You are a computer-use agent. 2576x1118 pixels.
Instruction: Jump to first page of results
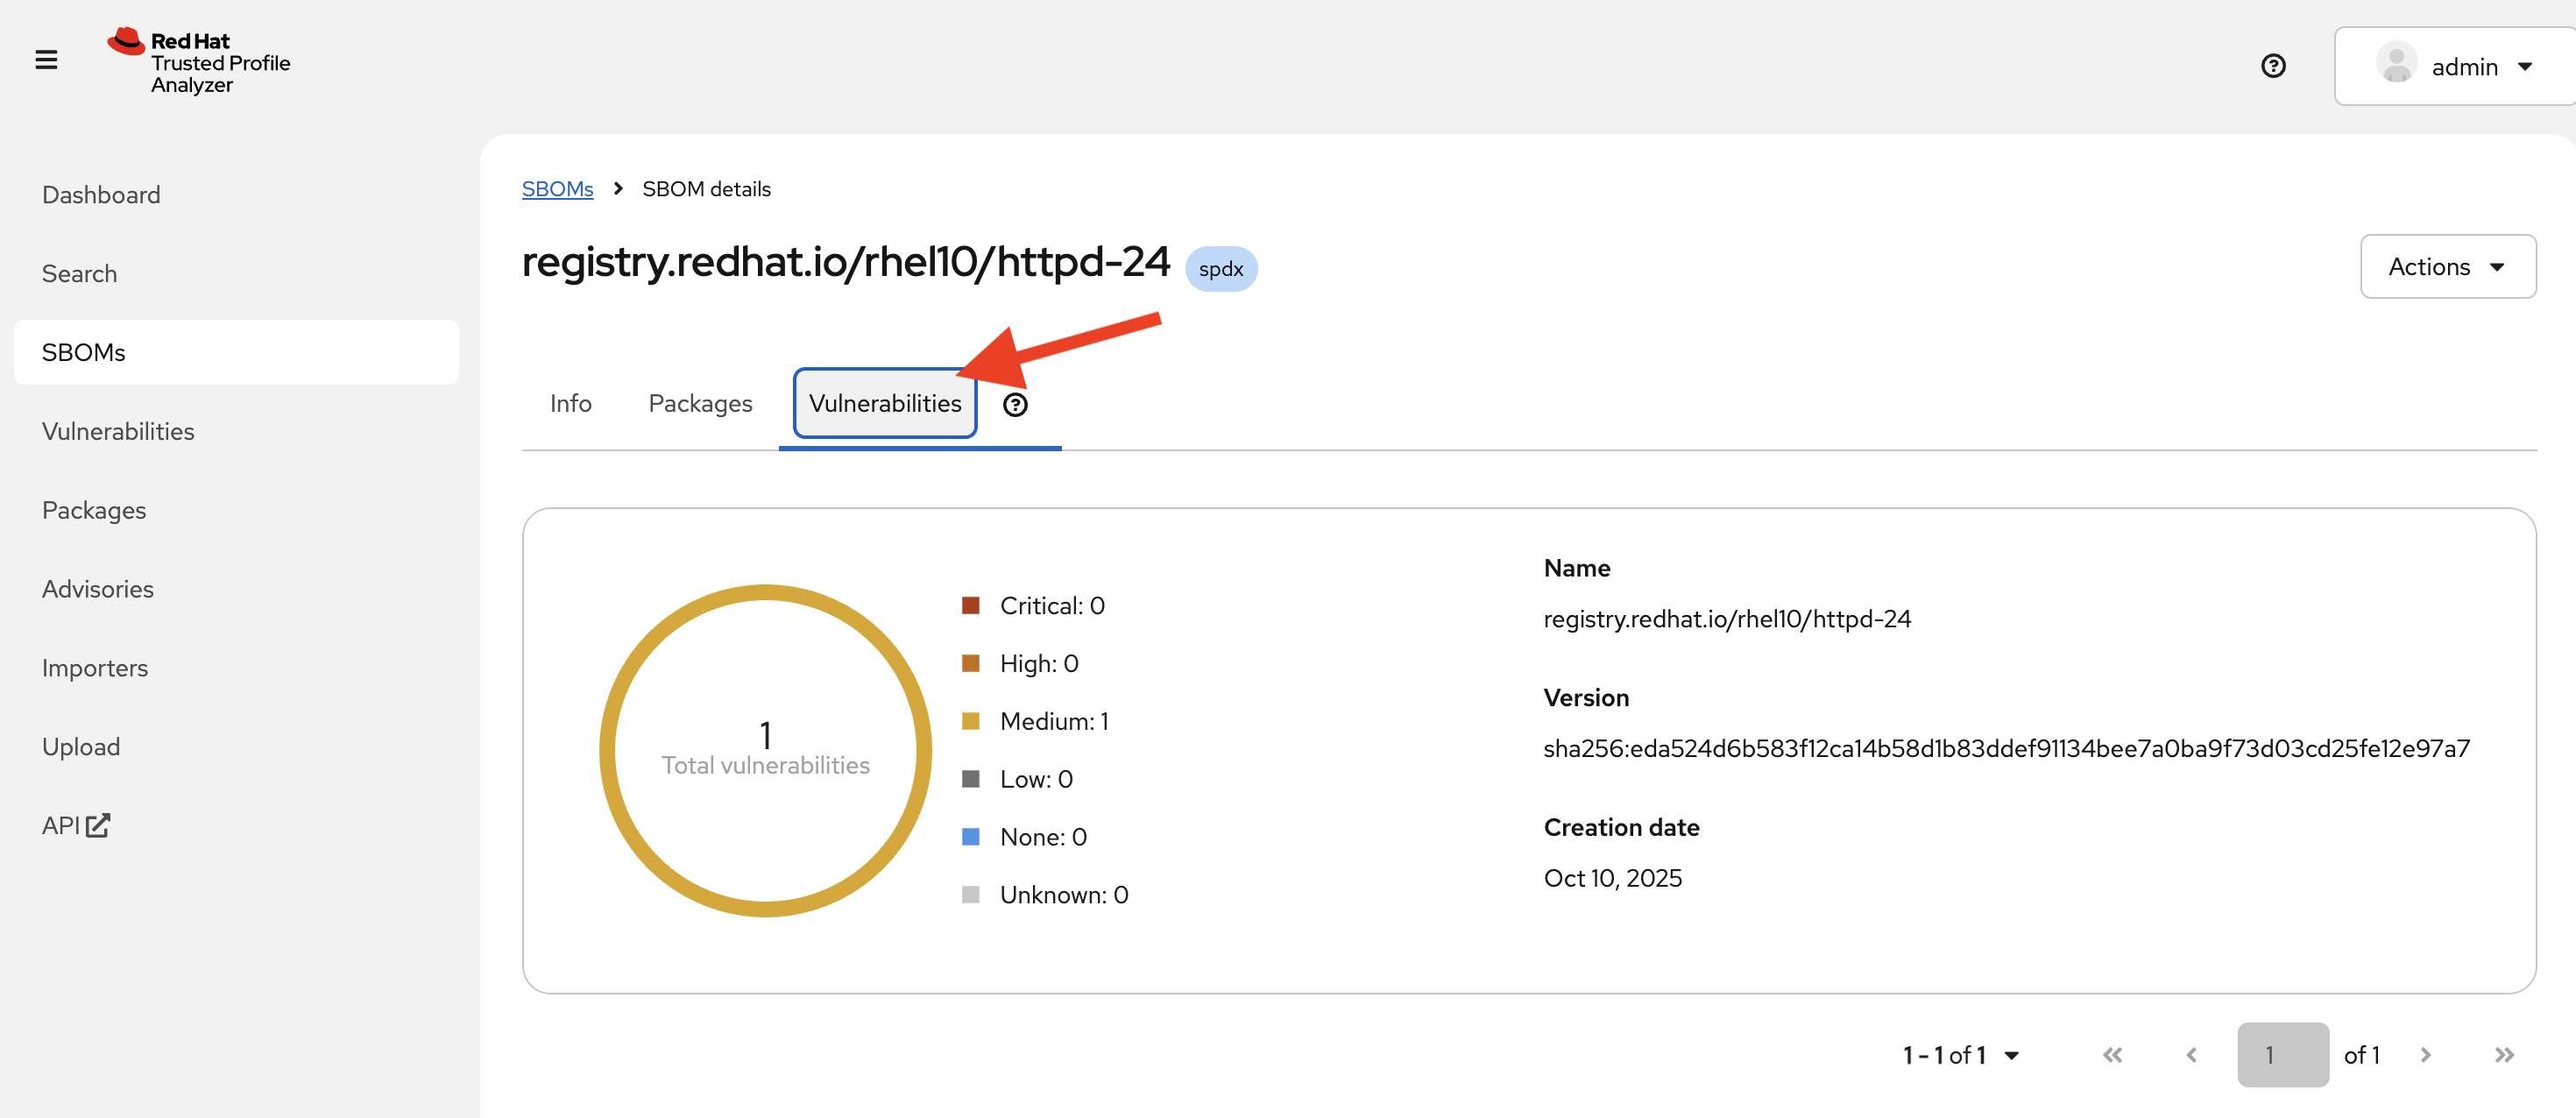pyautogui.click(x=2112, y=1055)
